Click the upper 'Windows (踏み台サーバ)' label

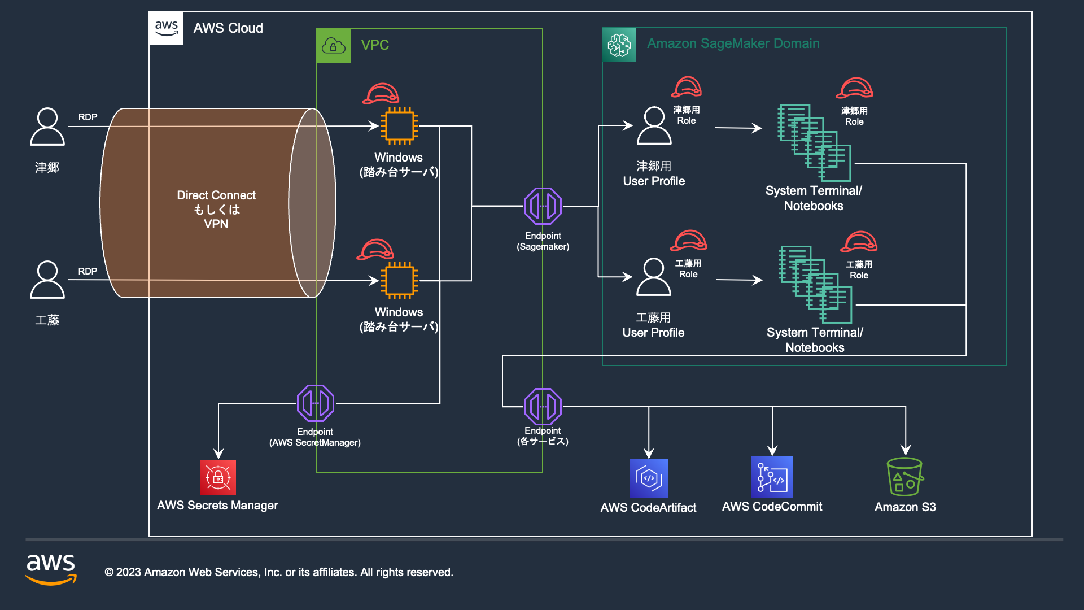tap(399, 164)
